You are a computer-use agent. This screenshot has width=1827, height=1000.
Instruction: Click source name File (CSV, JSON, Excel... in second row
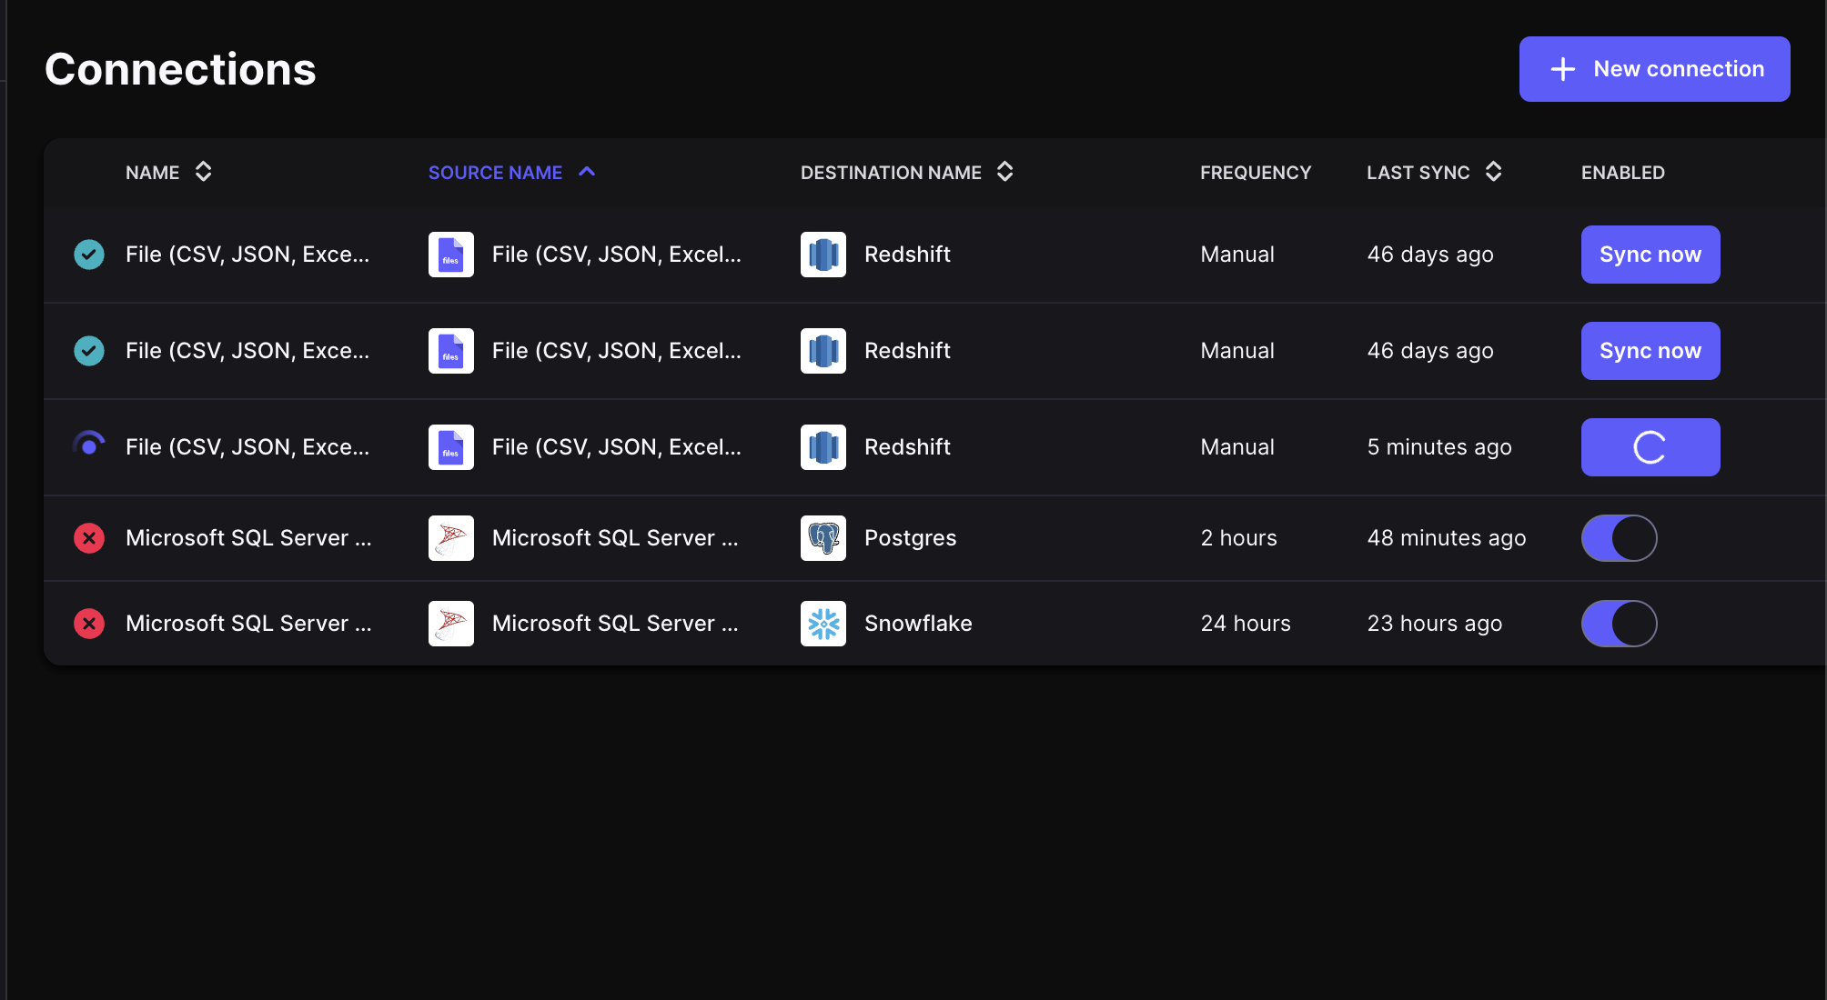tap(617, 351)
